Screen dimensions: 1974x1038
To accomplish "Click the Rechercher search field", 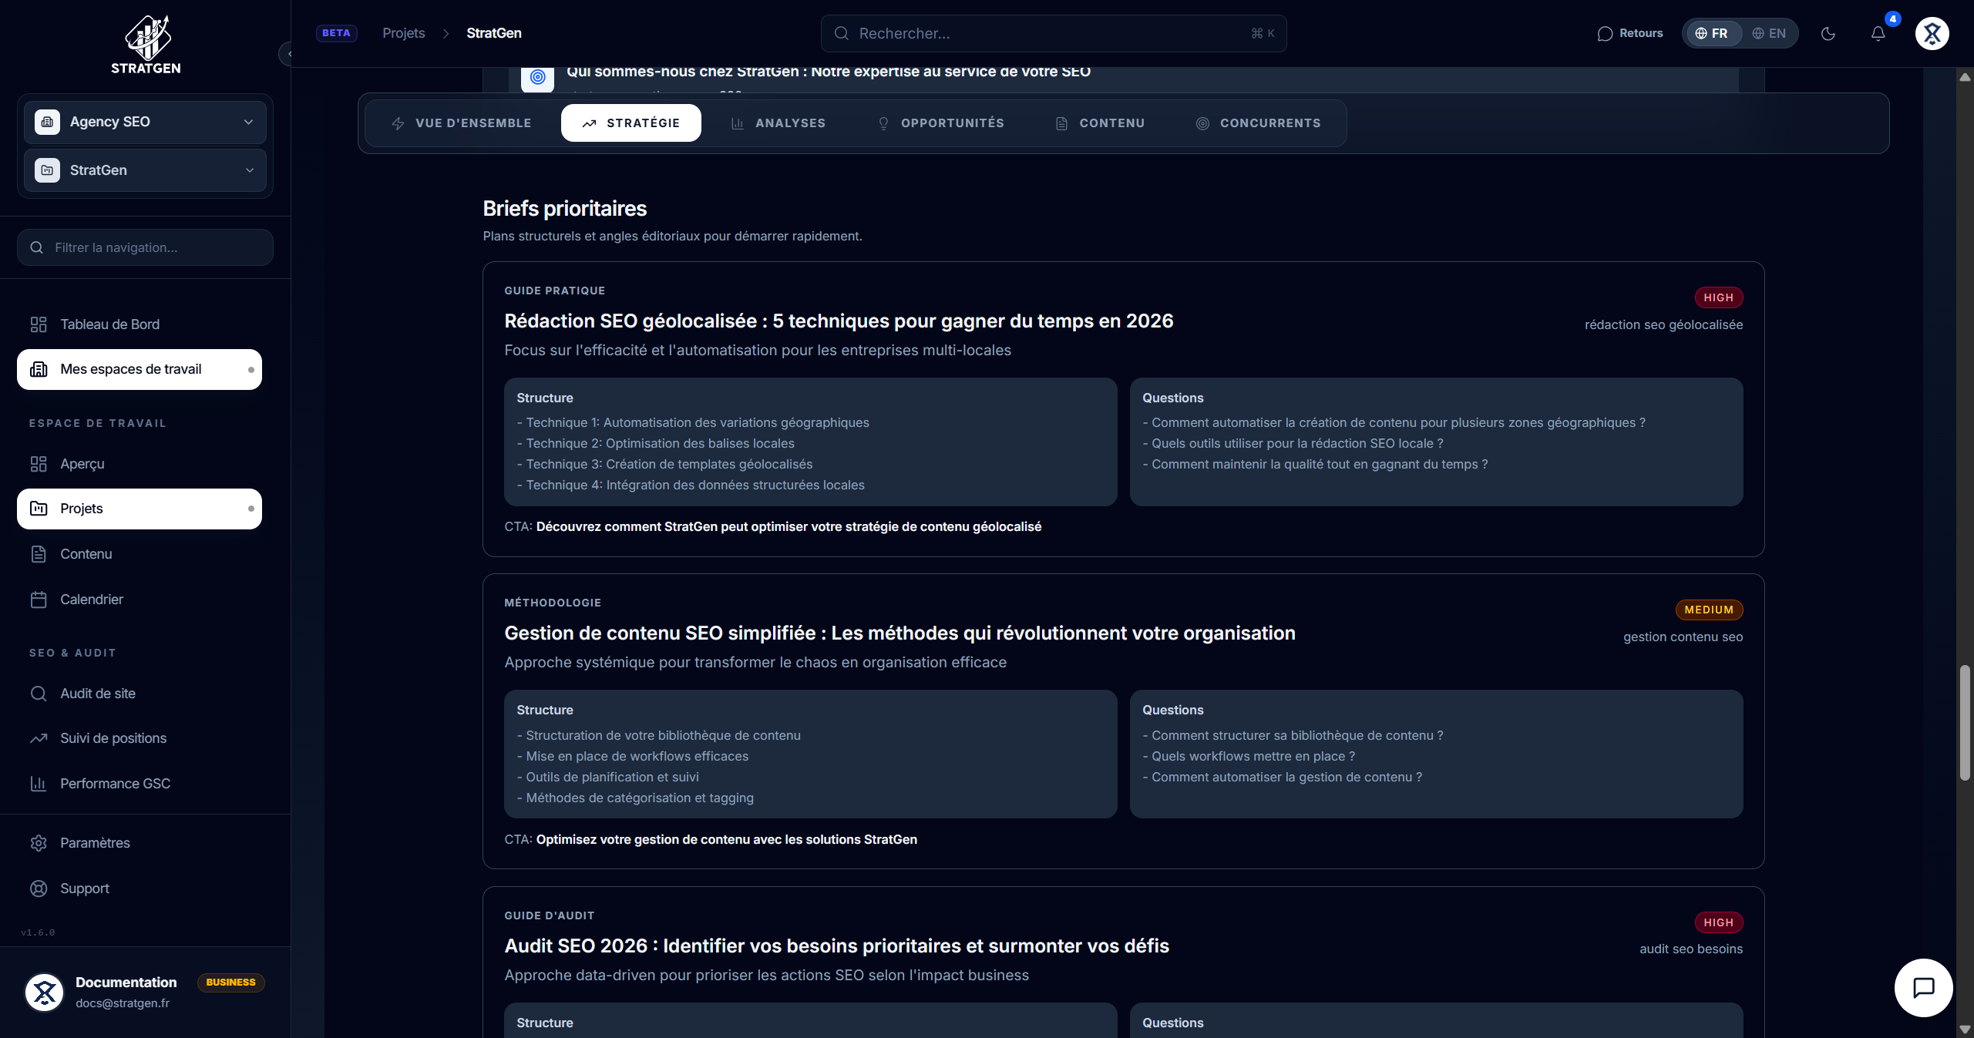I will [1053, 33].
